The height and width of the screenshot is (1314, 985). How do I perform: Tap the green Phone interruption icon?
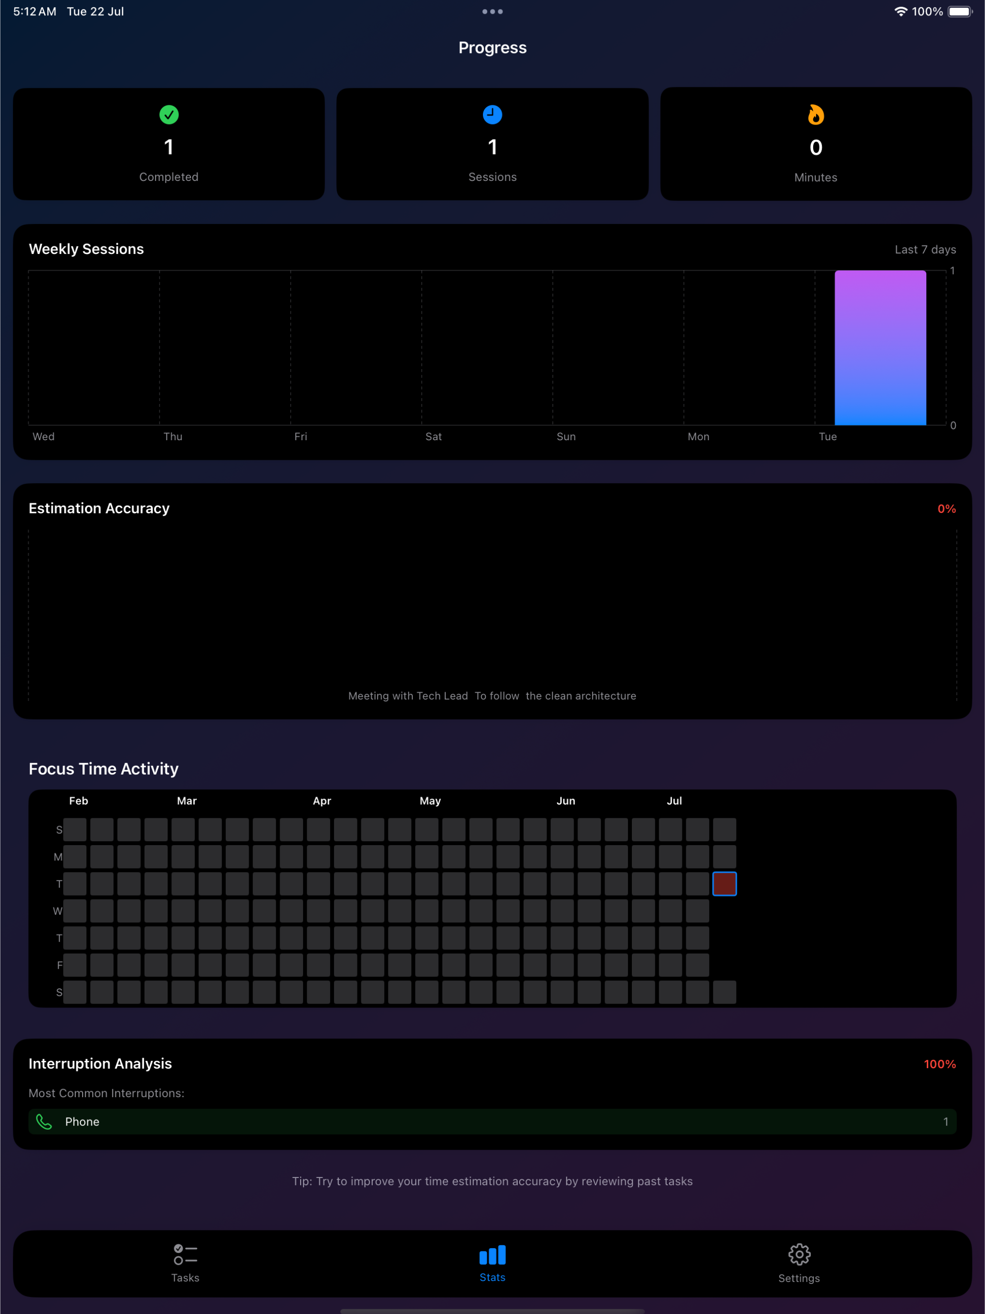[44, 1122]
